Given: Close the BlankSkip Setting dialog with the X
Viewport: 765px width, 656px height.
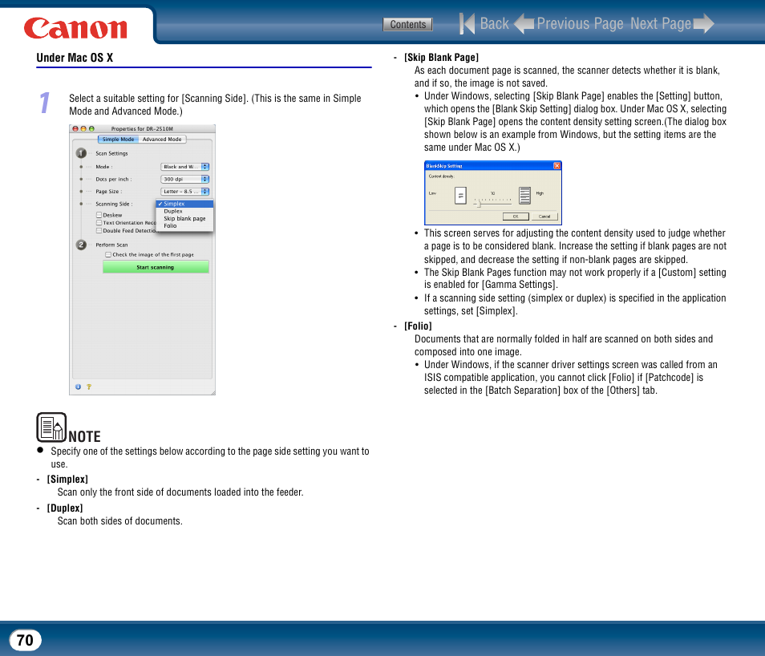Looking at the screenshot, I should [x=557, y=166].
